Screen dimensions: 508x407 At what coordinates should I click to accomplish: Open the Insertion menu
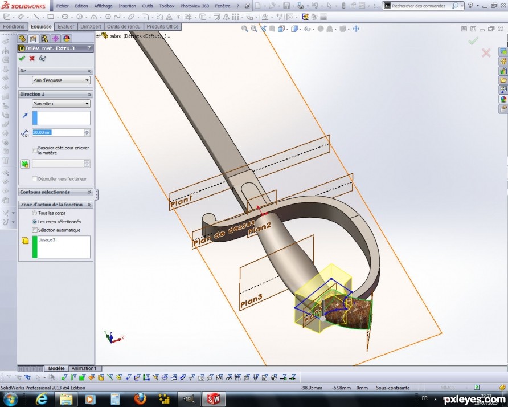coord(128,6)
